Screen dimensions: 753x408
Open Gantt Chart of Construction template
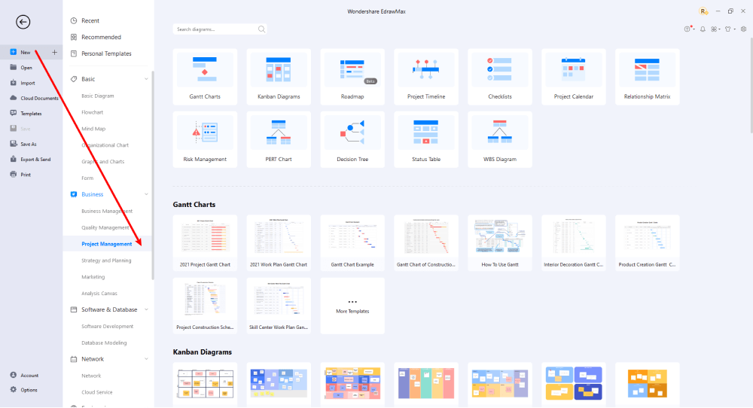coord(426,243)
